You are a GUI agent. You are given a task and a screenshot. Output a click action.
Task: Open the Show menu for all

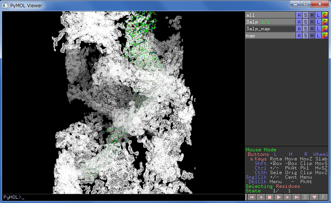coord(305,15)
